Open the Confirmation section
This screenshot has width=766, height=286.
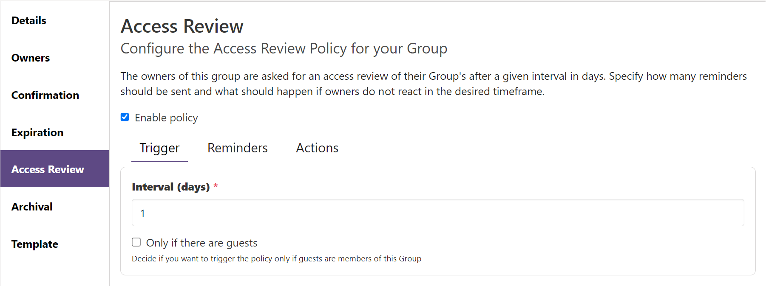tap(45, 95)
